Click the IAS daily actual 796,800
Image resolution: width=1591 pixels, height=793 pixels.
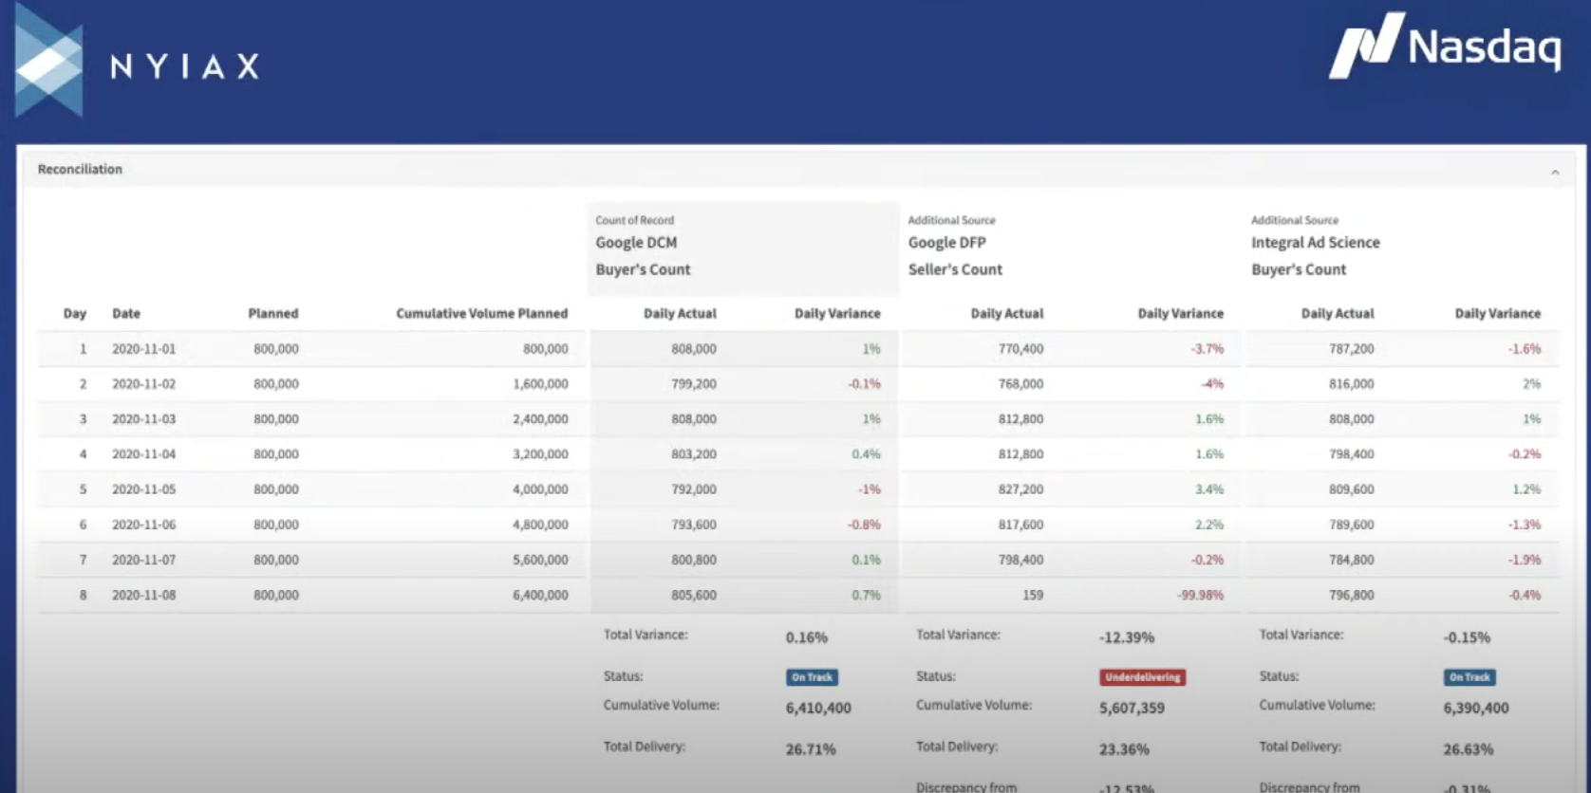click(x=1351, y=595)
